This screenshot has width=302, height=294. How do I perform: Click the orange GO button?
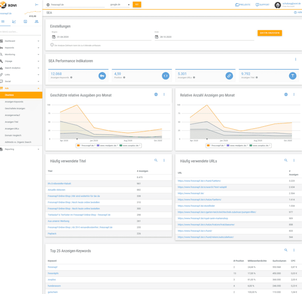click(x=137, y=4)
